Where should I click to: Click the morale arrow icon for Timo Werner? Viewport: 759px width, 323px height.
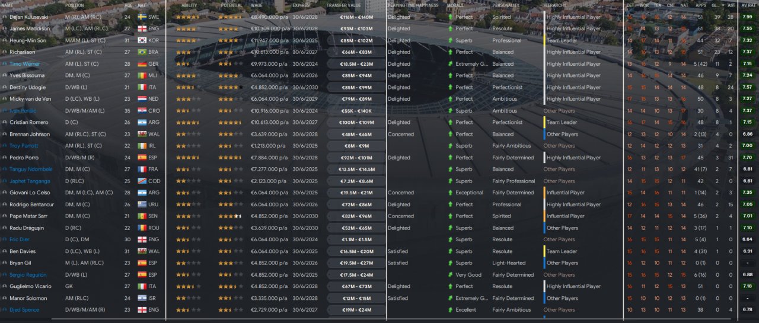pos(451,64)
